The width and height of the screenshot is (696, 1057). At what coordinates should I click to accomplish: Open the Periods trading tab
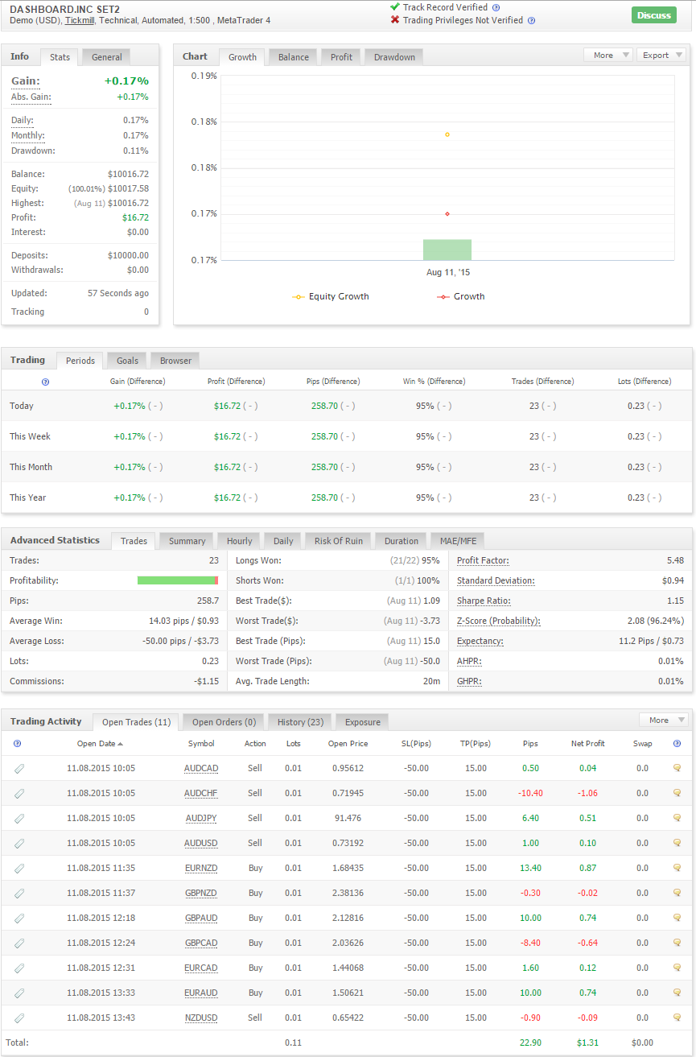click(80, 361)
